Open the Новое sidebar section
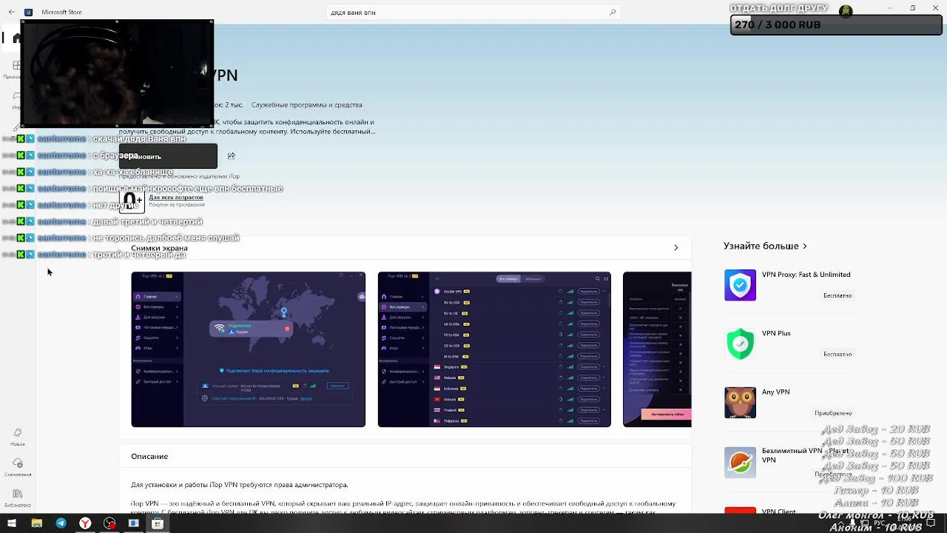 [x=18, y=437]
